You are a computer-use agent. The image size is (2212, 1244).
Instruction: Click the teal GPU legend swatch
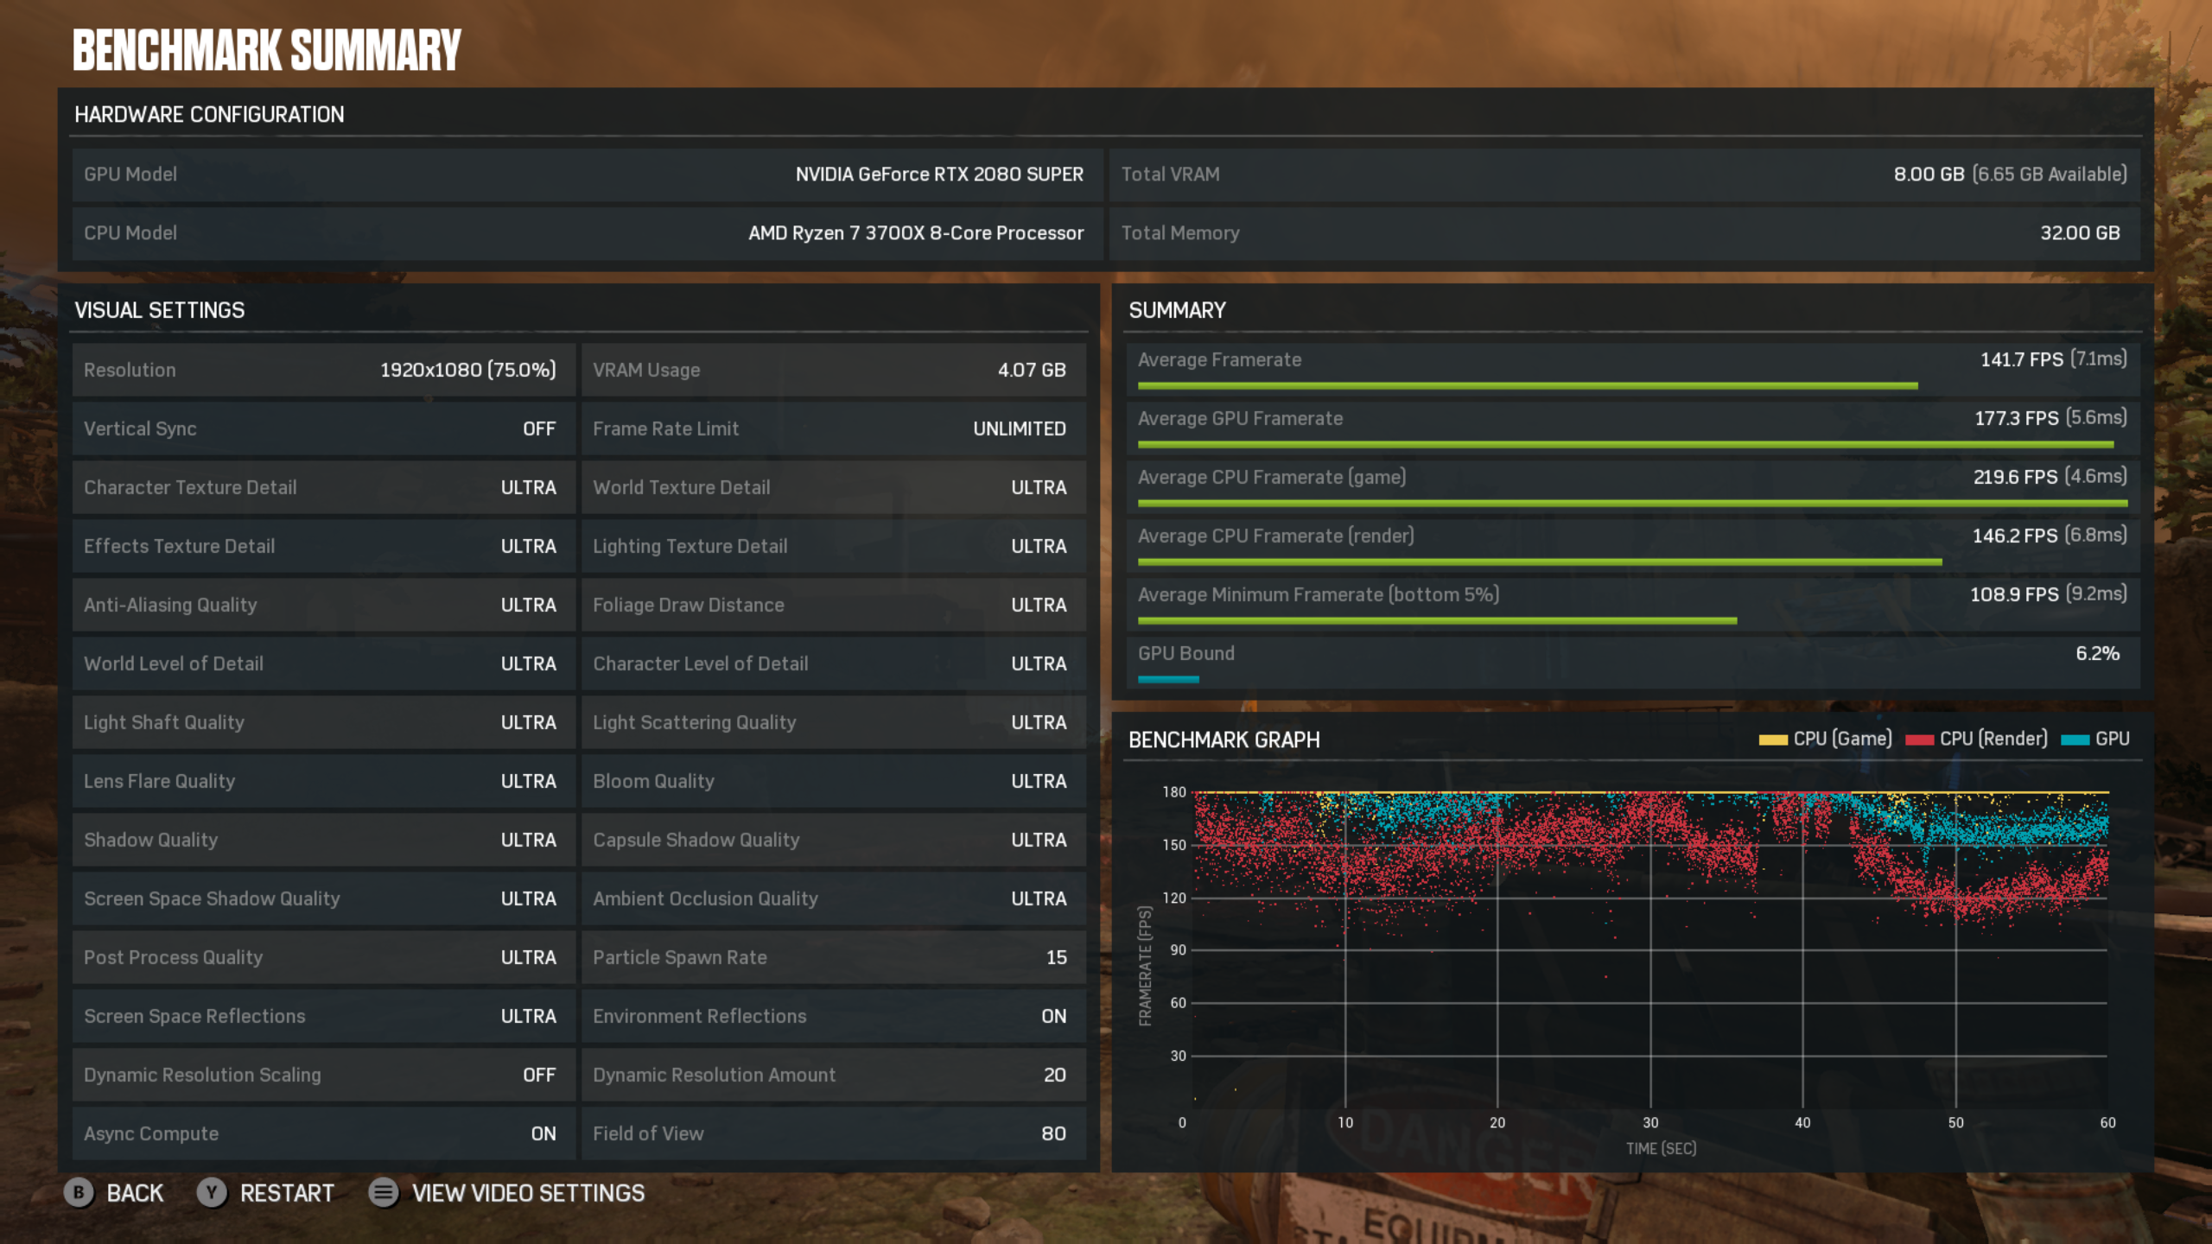[2075, 739]
